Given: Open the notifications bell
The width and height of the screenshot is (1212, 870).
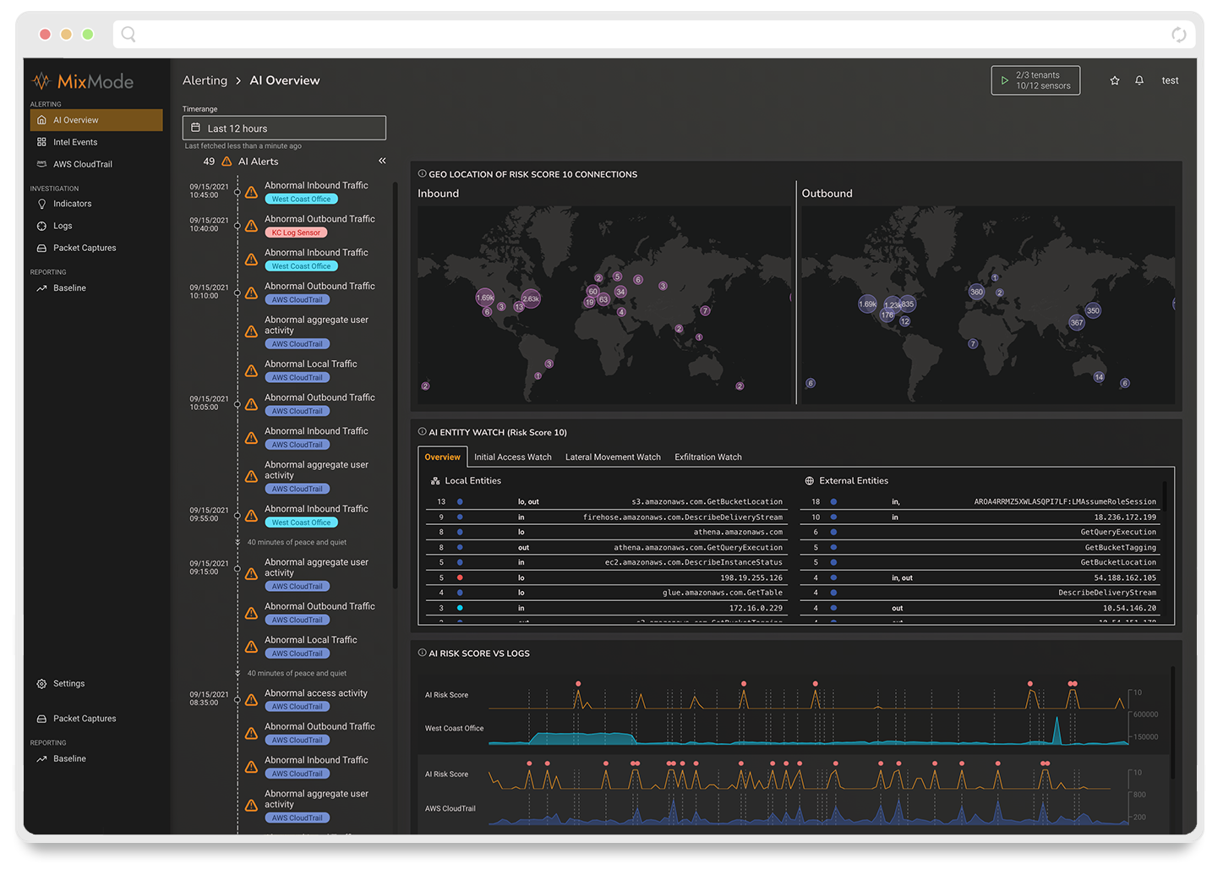Looking at the screenshot, I should click(1139, 80).
